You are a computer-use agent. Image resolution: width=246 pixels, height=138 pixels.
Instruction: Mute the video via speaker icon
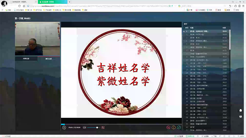coord(84,128)
